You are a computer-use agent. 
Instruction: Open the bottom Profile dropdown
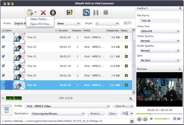(68, 106)
